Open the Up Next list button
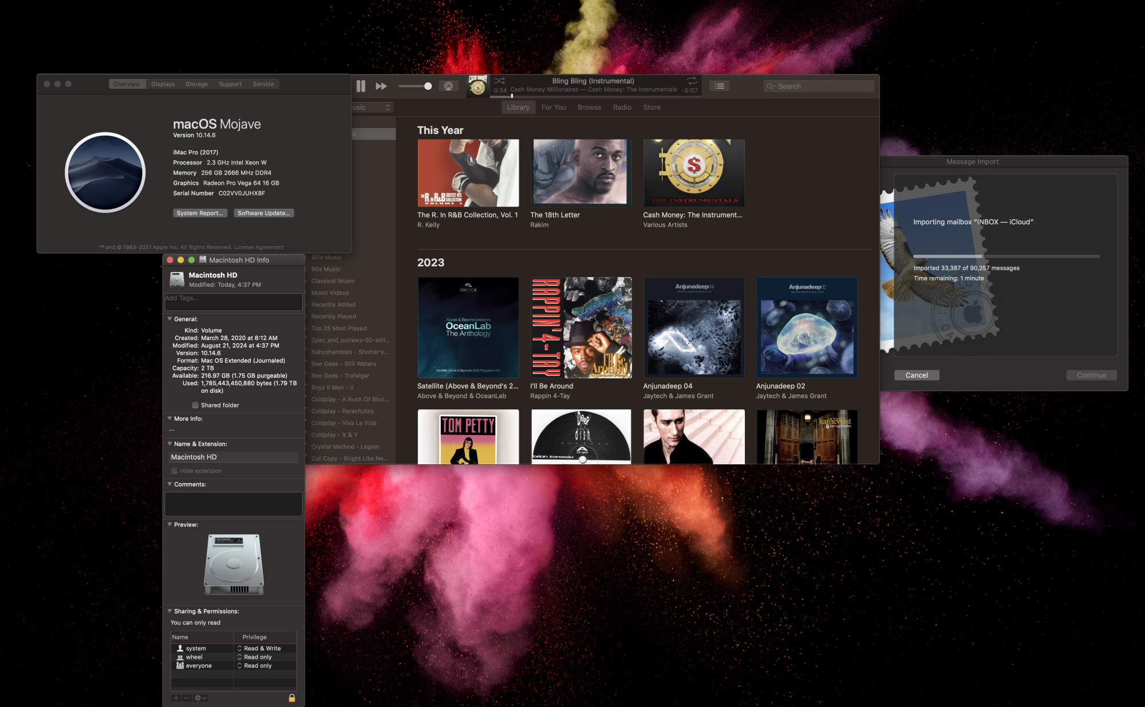Screen dimensions: 1145x707 720,86
